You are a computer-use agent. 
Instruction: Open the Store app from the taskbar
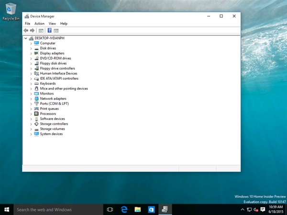pyautogui.click(x=151, y=210)
